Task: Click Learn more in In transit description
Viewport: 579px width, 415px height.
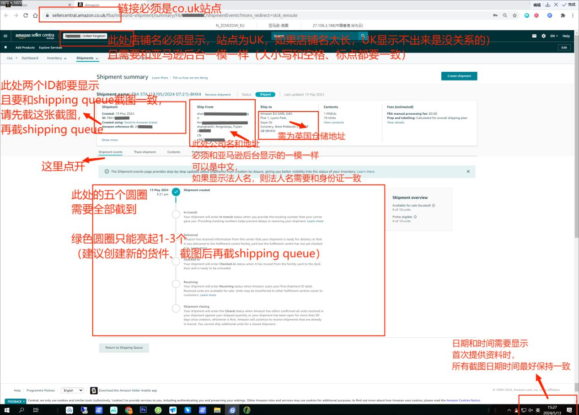Action: tap(315, 221)
